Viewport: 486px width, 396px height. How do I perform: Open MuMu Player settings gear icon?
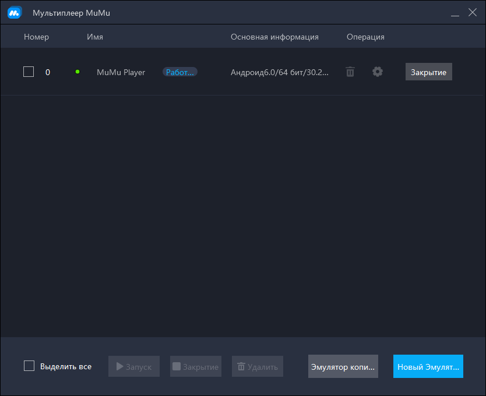tap(377, 72)
